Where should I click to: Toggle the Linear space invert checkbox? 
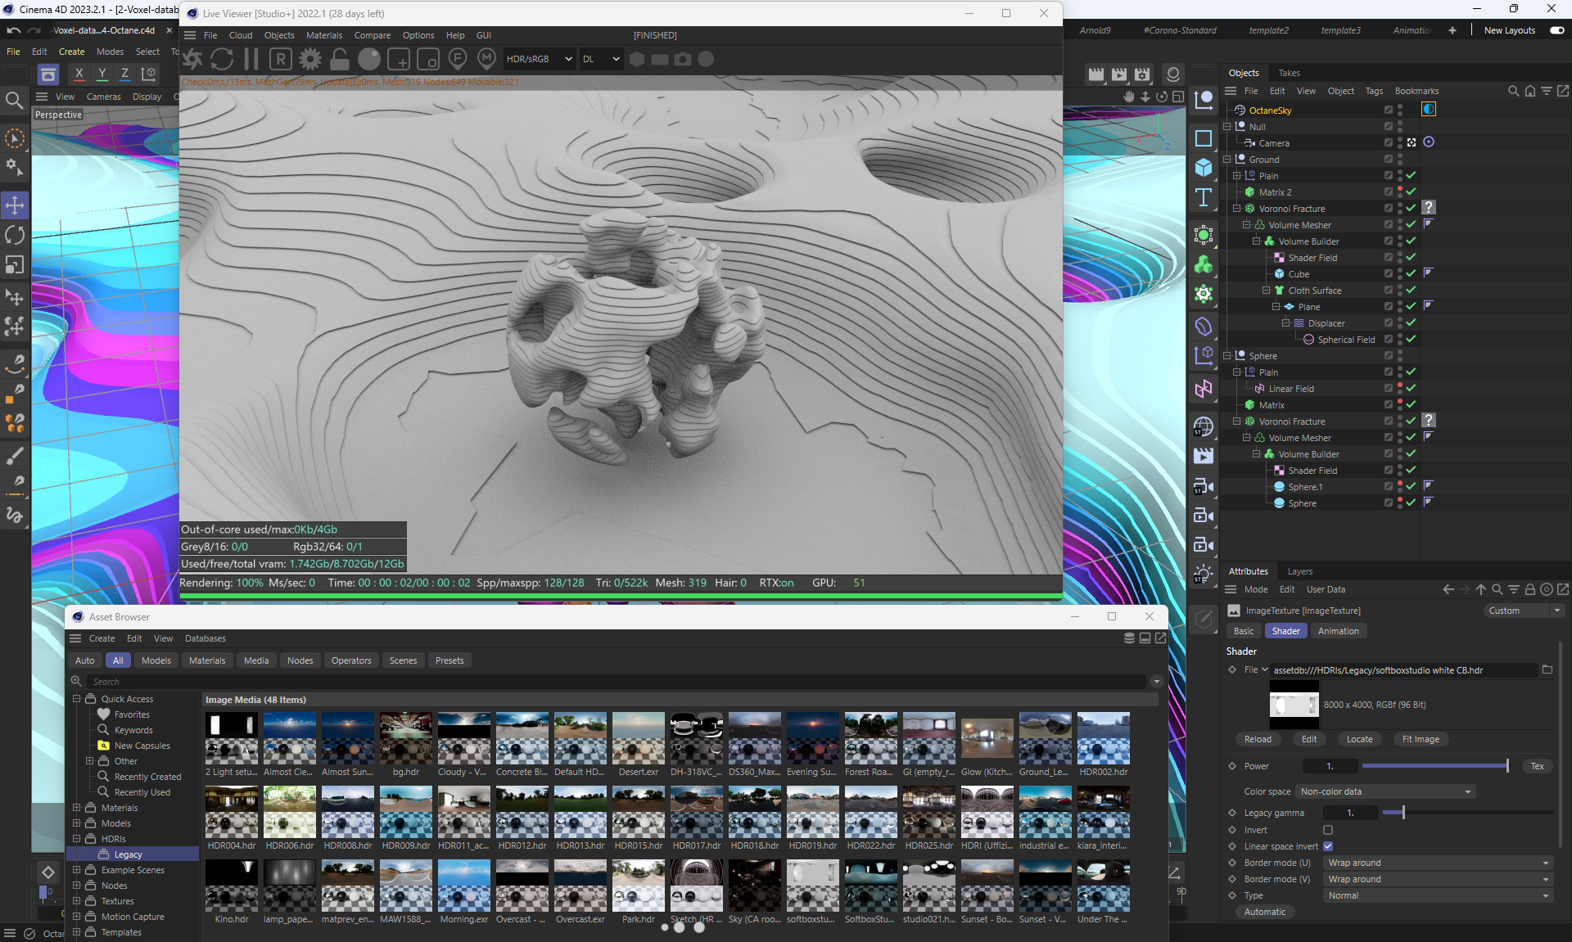(1328, 846)
